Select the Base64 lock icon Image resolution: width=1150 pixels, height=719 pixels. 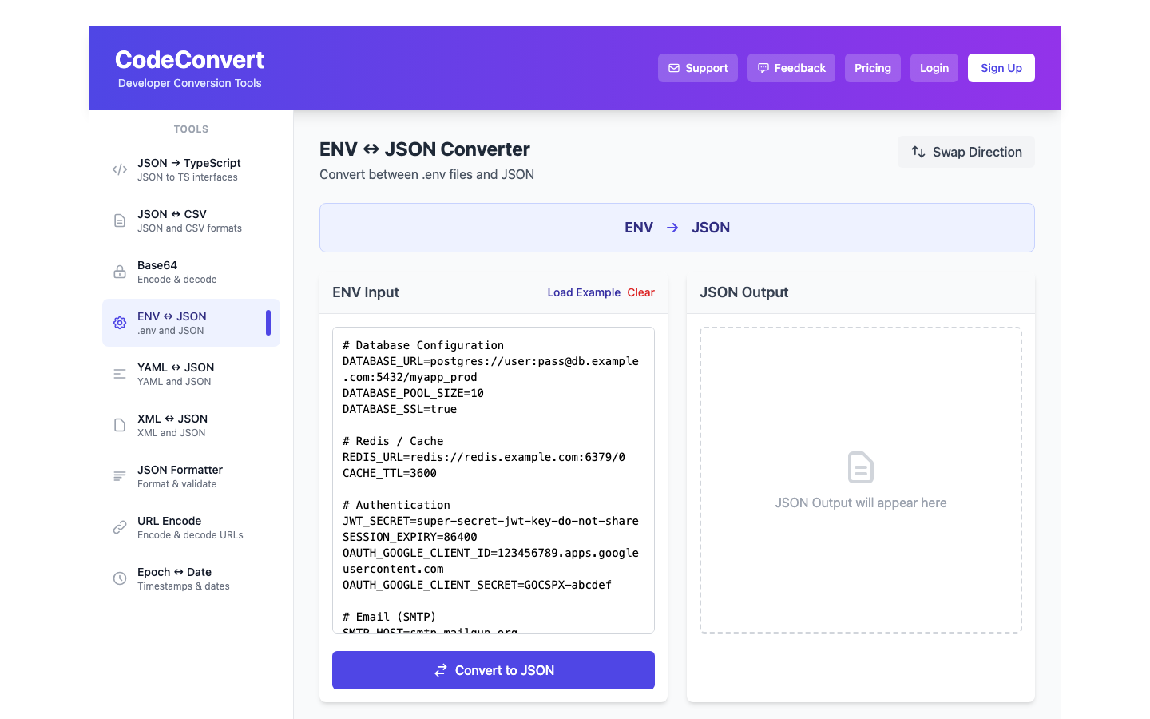119,272
